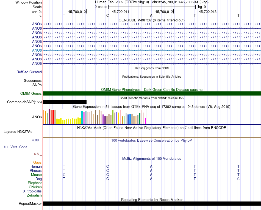Open 'Repeating Elements by RepeatMasker' title
The height and width of the screenshot is (210, 261).
tap(152, 200)
